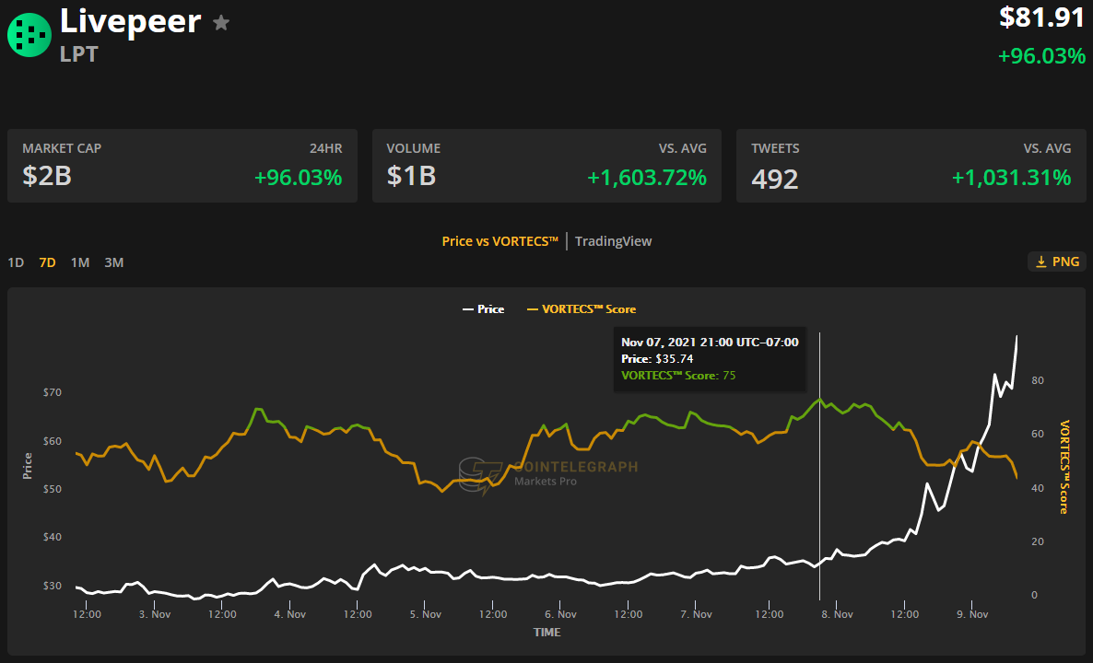Select the 7D time range
Screen dimensions: 1093x663
click(x=47, y=262)
